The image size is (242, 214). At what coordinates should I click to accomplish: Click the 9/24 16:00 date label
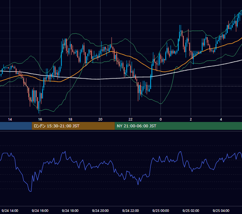coord(40,210)
